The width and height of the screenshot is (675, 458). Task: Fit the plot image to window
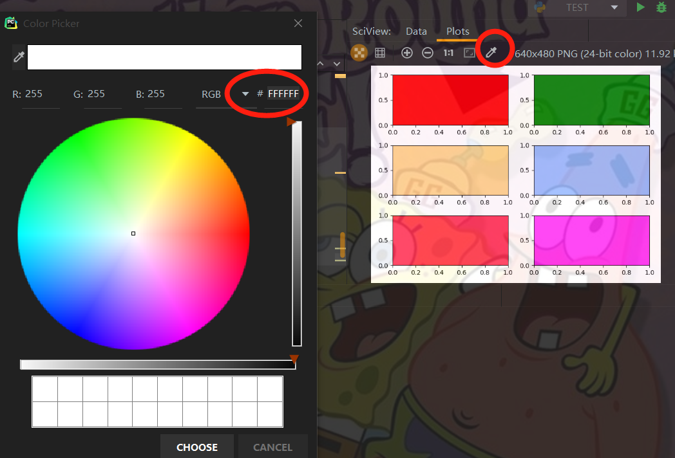tap(470, 53)
